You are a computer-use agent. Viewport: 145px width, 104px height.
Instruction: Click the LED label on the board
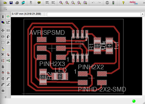[61, 70]
